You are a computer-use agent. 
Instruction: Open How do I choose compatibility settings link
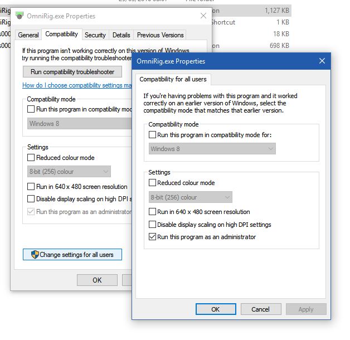click(x=77, y=85)
